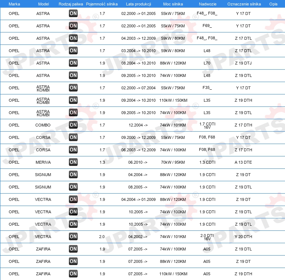Click the Rodzaj paliwa column header
The height and width of the screenshot is (280, 285).
71,4
